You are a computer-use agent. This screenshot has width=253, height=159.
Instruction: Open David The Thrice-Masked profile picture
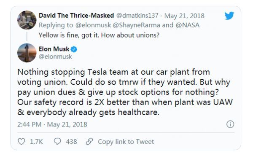click(27, 20)
